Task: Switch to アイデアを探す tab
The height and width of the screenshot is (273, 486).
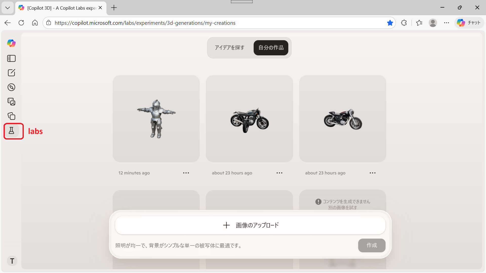Action: [x=229, y=48]
